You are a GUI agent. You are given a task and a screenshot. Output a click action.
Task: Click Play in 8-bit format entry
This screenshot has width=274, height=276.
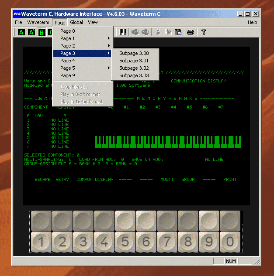pyautogui.click(x=82, y=94)
